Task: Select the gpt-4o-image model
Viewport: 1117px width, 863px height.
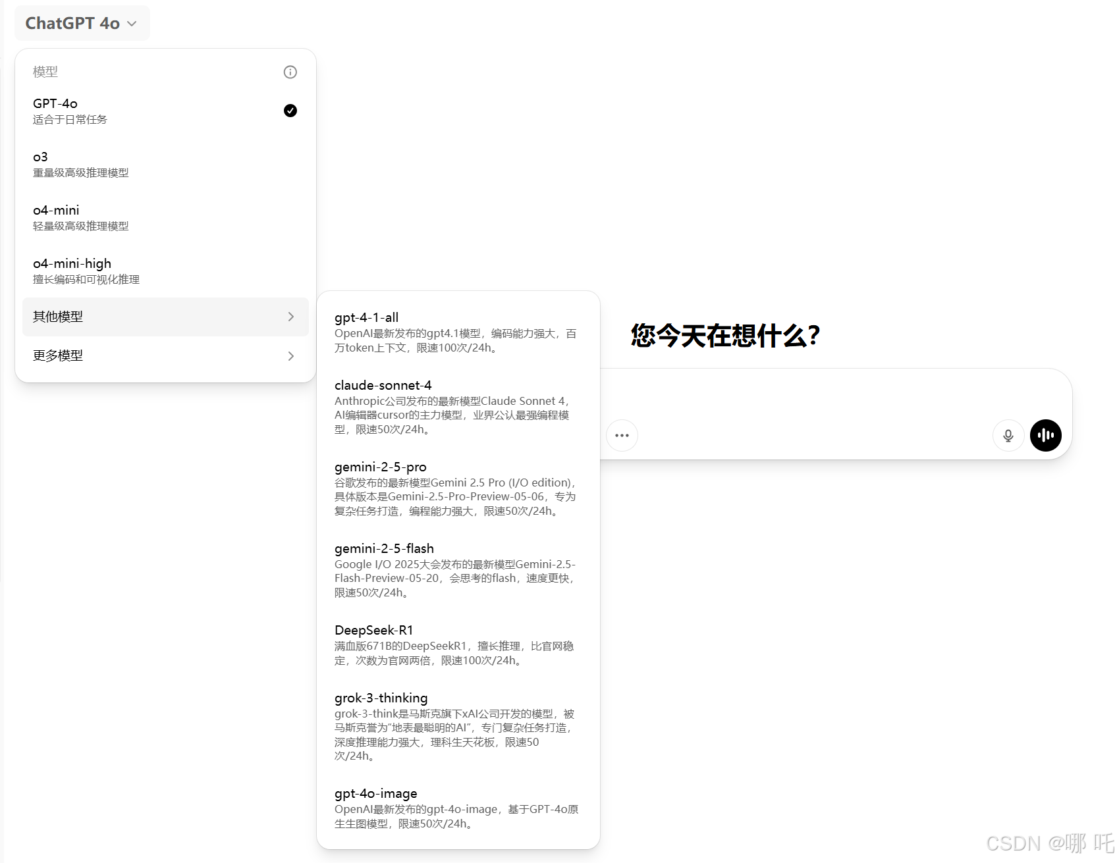Action: [458, 808]
